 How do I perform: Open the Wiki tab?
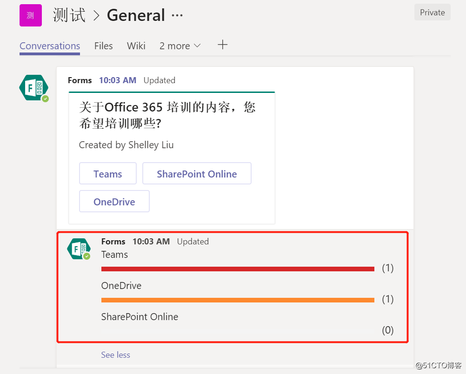pyautogui.click(x=136, y=46)
